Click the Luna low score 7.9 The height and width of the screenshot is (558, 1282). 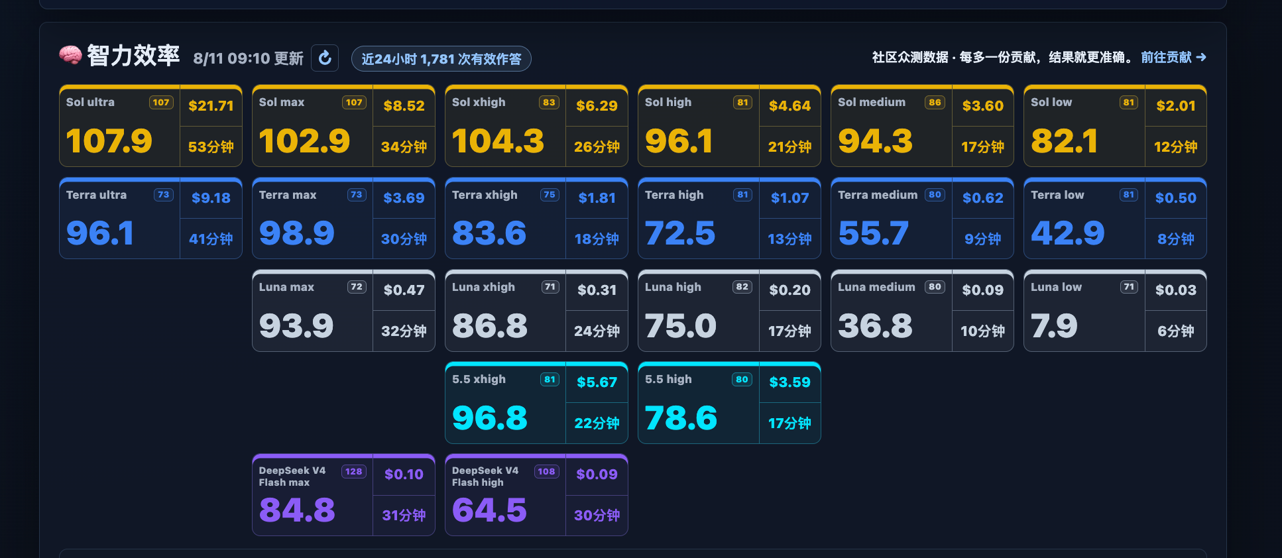point(1054,326)
